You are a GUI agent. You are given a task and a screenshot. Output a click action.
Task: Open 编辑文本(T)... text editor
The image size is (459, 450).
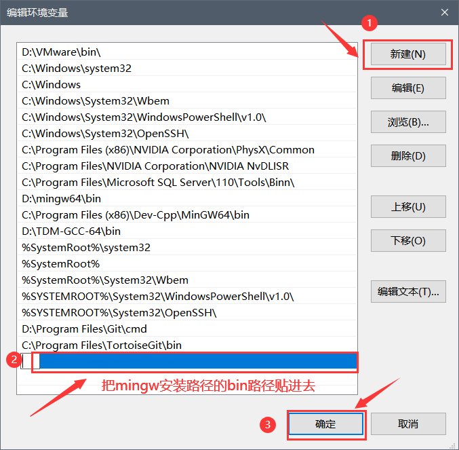(x=408, y=292)
